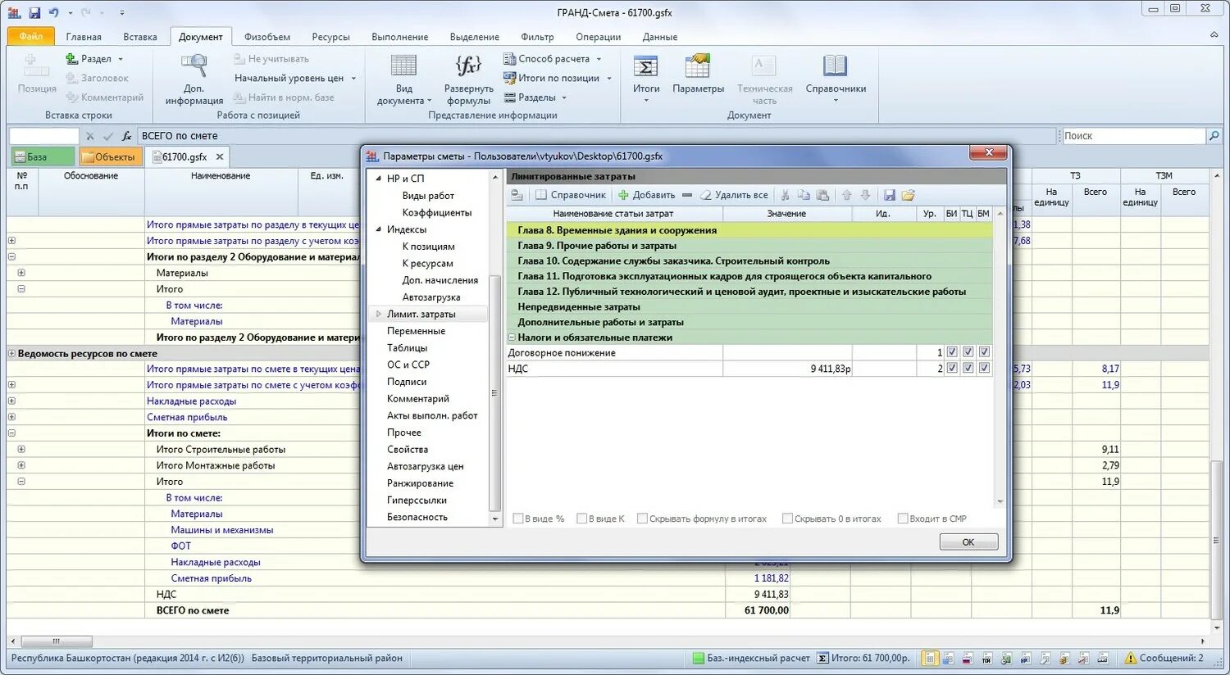Close the 61700.gsfx document tab
1230x675 pixels.
click(x=220, y=156)
